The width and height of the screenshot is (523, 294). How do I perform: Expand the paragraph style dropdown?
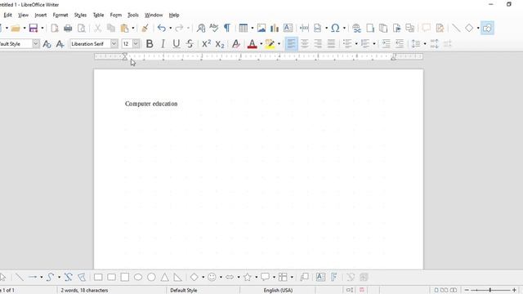[36, 43]
